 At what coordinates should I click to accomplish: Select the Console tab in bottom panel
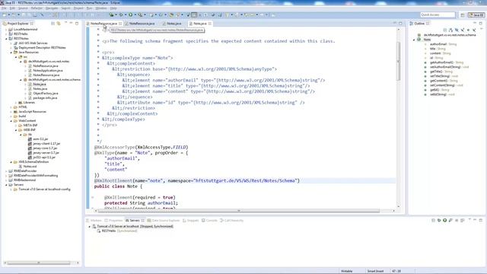(x=210, y=221)
